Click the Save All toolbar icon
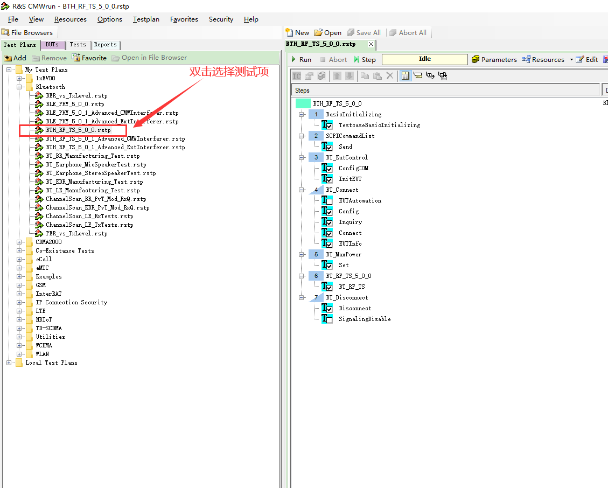 (x=351, y=32)
